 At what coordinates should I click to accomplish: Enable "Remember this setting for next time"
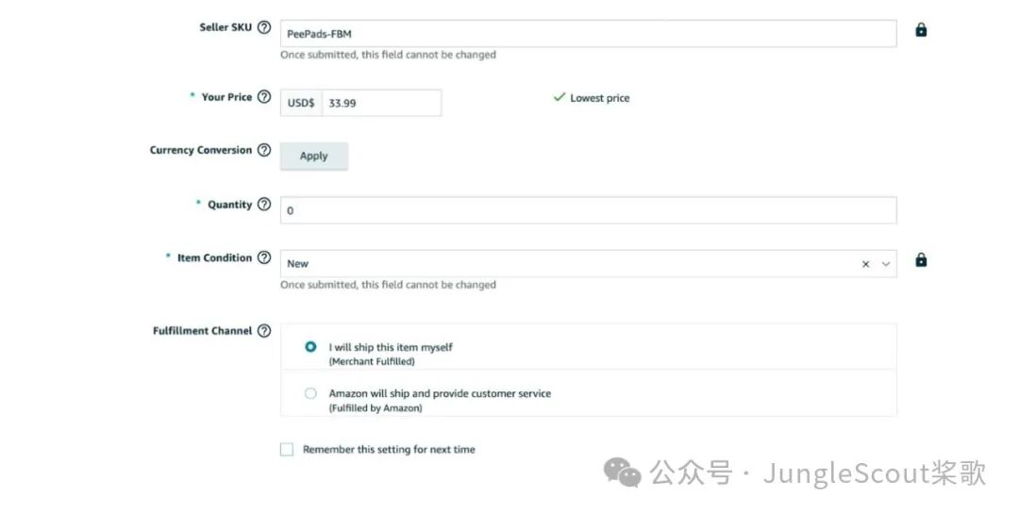[287, 450]
